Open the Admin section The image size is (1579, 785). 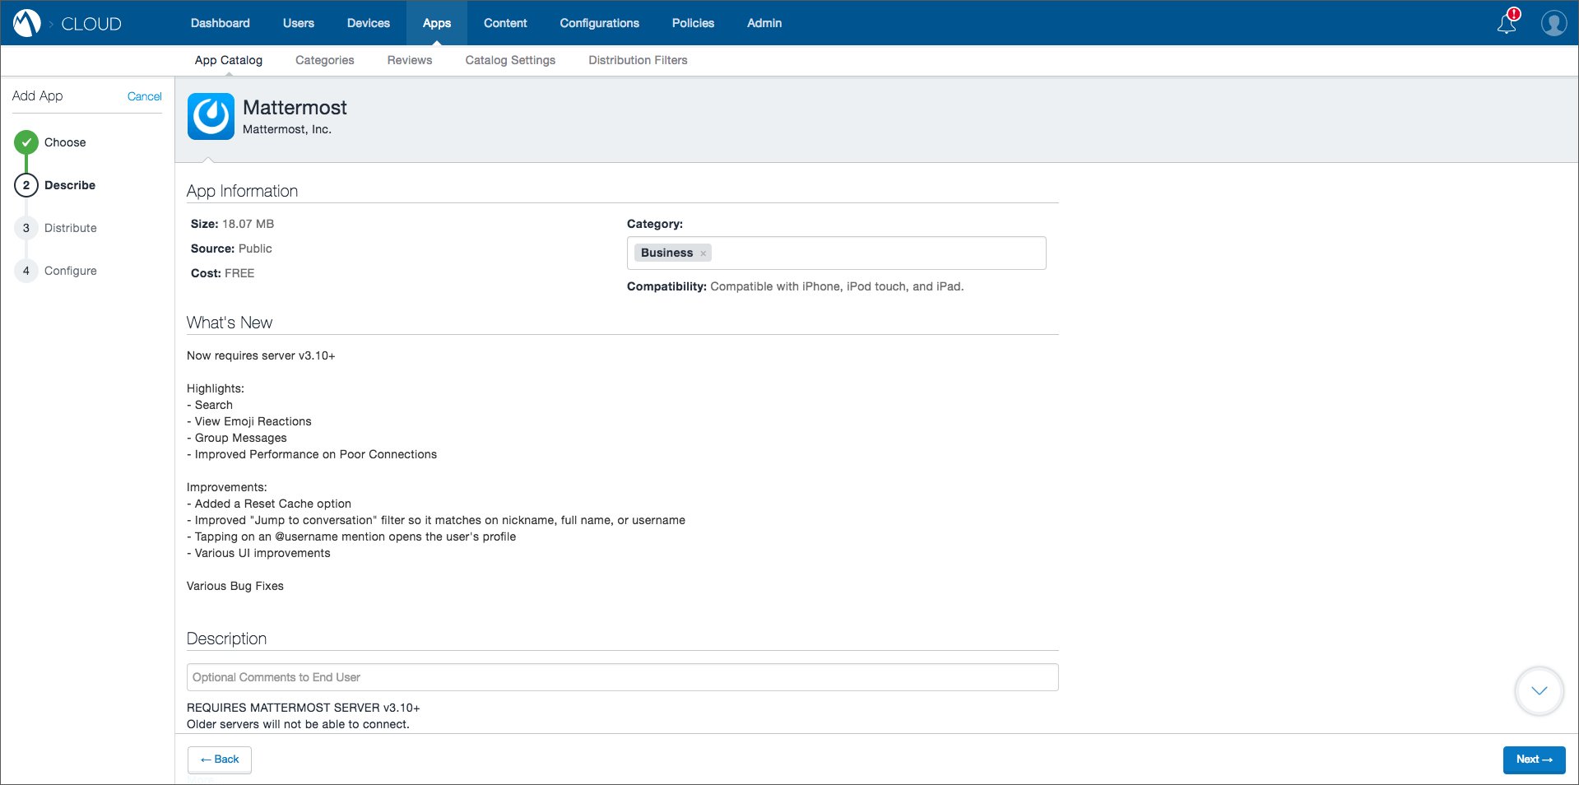click(764, 23)
